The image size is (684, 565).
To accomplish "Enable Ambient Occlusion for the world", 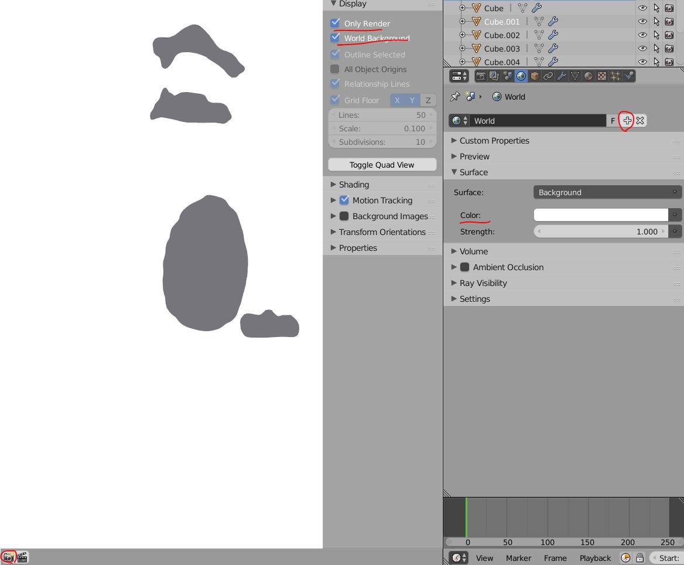I will (x=465, y=267).
